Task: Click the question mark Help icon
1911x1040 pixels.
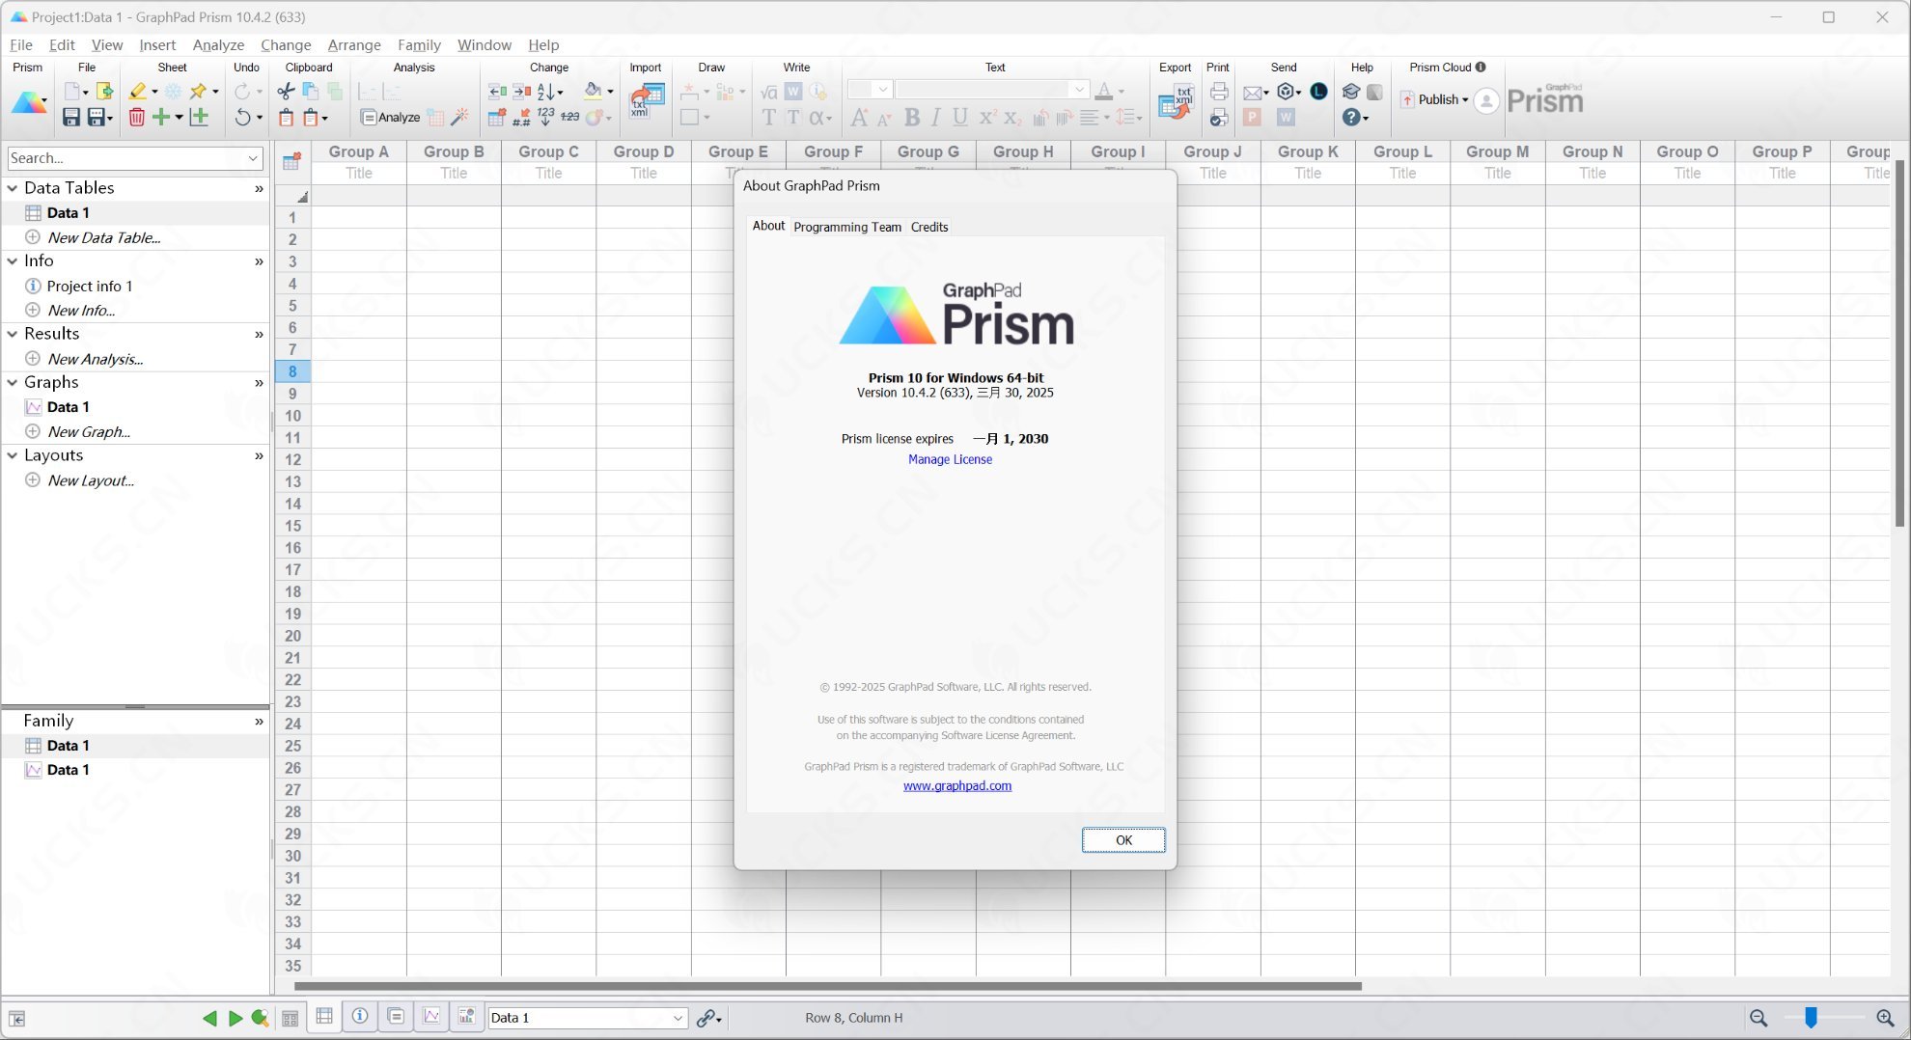Action: pyautogui.click(x=1351, y=117)
